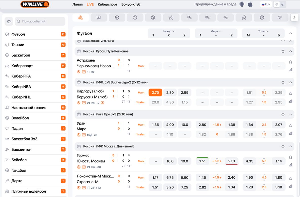This screenshot has height=197, width=300.
Task: Increase the 5.5 total line for Карлсруэ match
Action: click(264, 90)
